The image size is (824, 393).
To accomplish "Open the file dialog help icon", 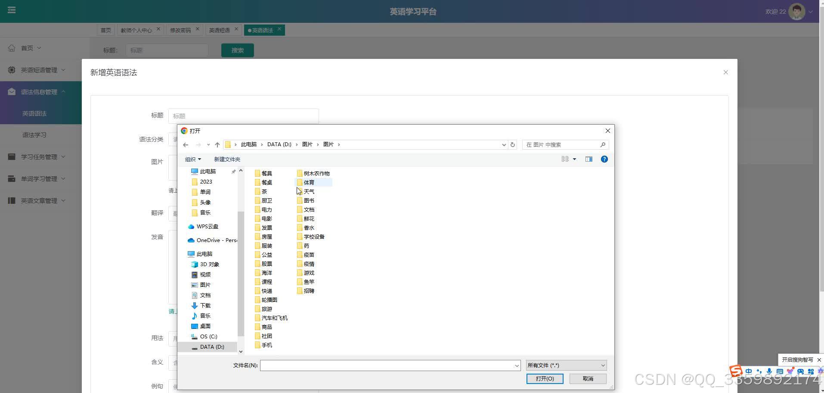I will tap(604, 159).
